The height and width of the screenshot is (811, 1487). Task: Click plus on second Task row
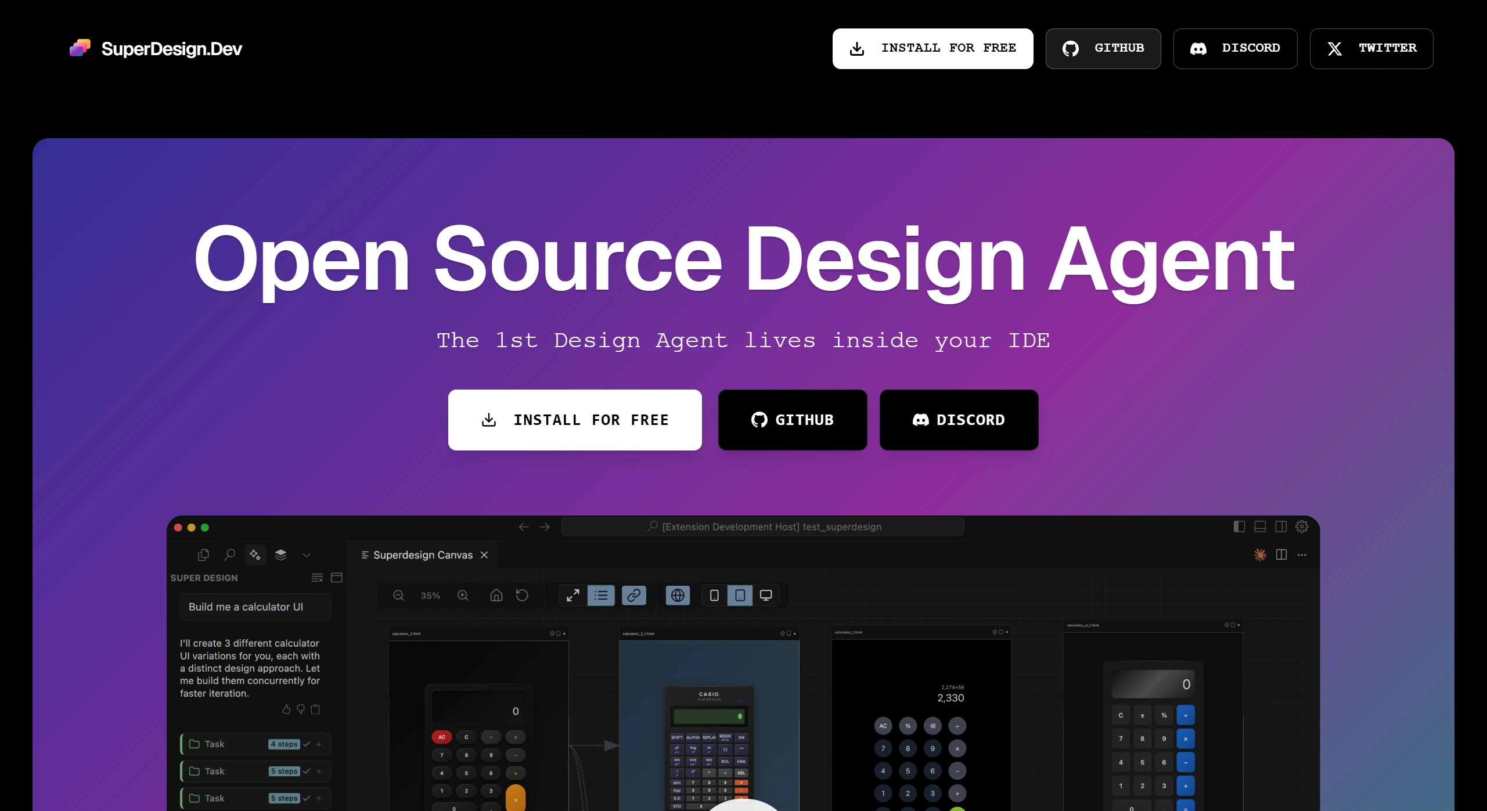(319, 772)
